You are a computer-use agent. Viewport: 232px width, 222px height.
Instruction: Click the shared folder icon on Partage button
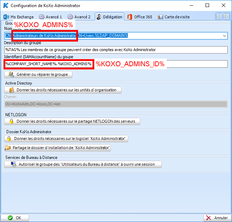click(x=8, y=148)
